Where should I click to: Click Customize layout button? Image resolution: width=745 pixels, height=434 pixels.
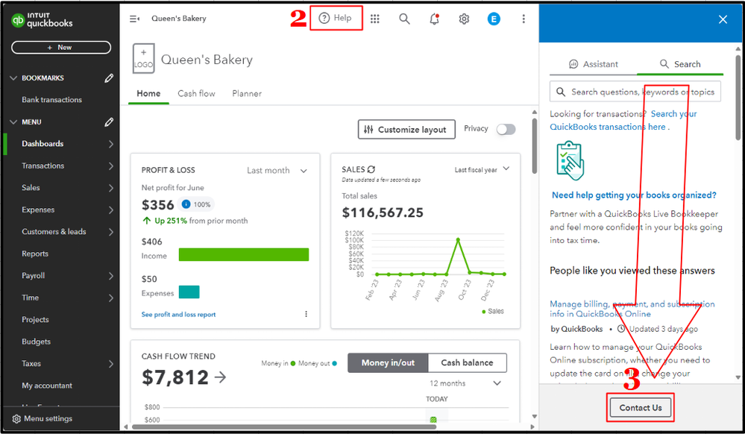pyautogui.click(x=406, y=129)
